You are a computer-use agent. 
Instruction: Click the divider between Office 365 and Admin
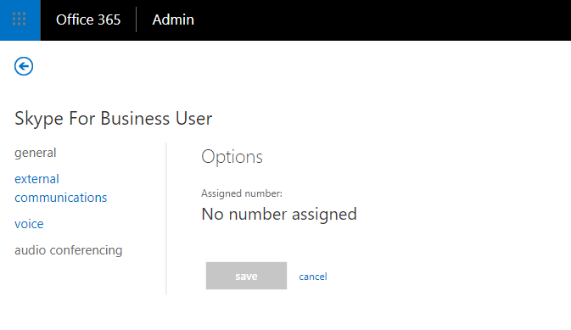[x=137, y=20]
